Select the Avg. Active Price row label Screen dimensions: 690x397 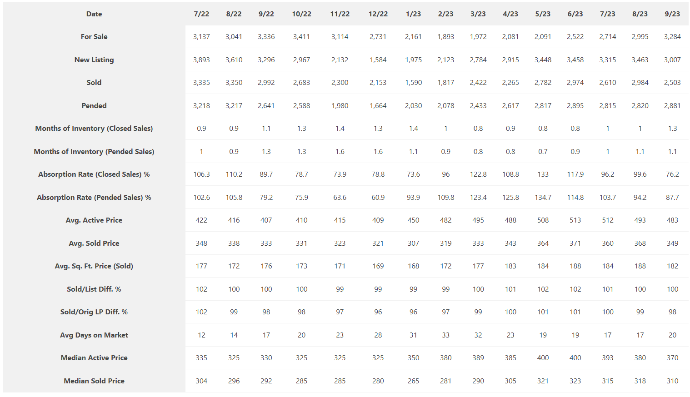[94, 220]
